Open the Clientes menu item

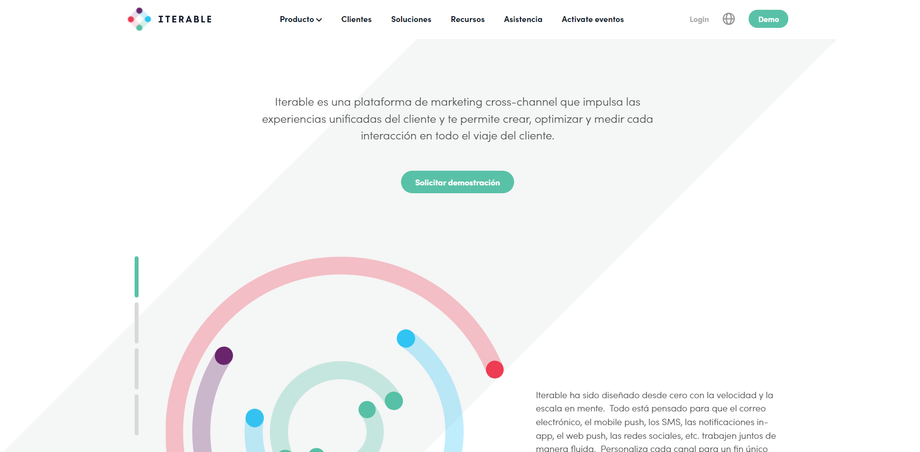tap(356, 20)
